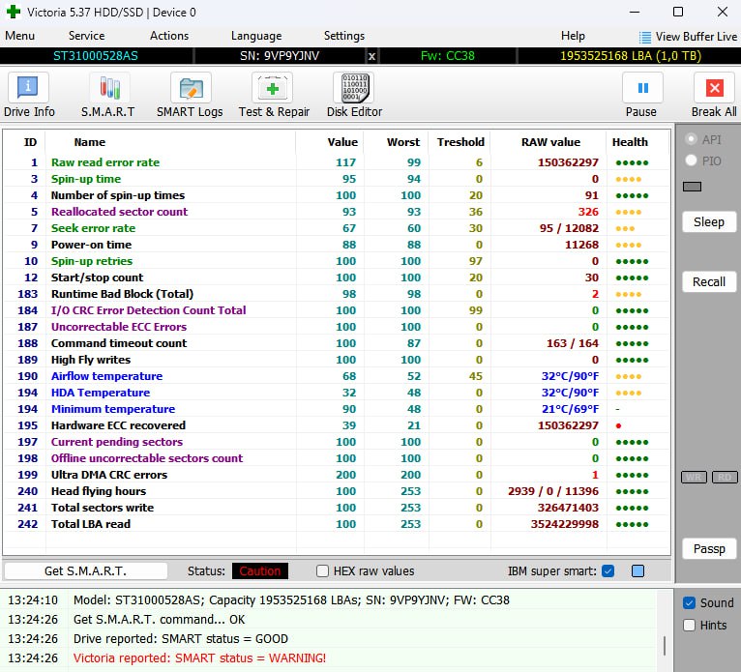The height and width of the screenshot is (672, 741).
Task: Disable the Sound checkbox
Action: 689,602
